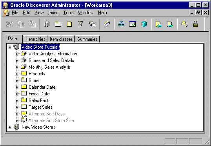Screen dimensions: 211x146
Task: Select the Fiscal Date folder label
Action: pyautogui.click(x=39, y=94)
